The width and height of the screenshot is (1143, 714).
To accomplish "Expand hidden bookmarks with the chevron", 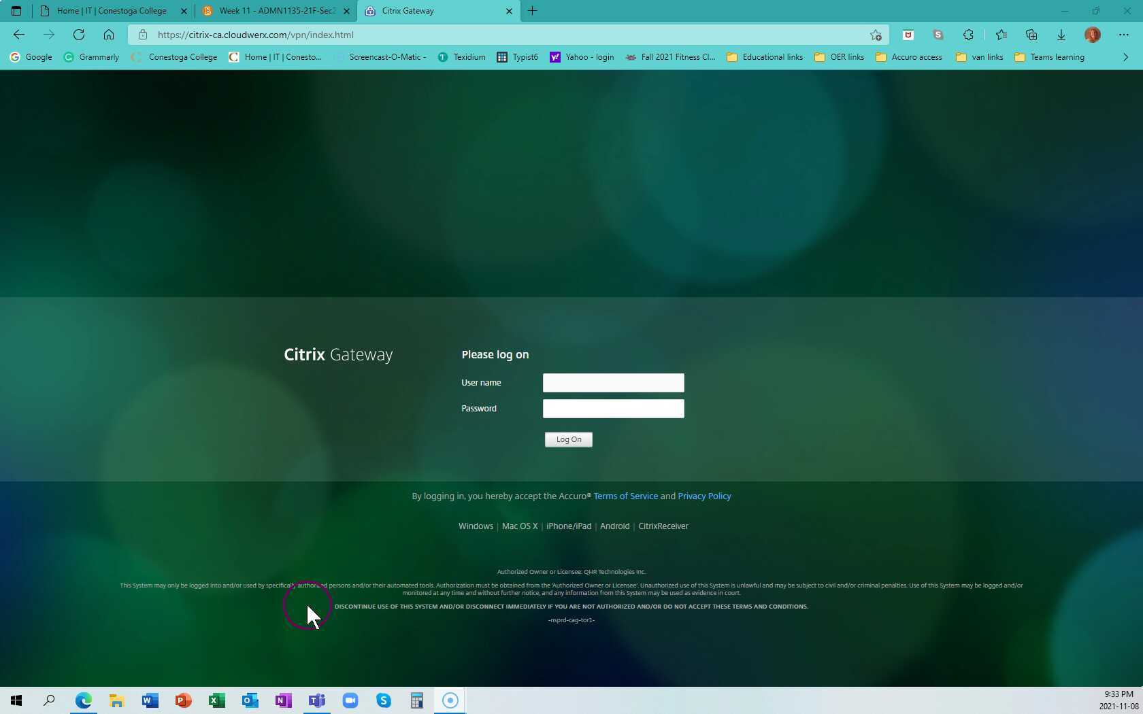I will click(x=1125, y=57).
